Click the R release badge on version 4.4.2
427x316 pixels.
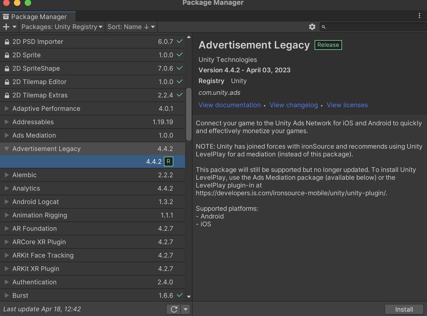click(168, 161)
